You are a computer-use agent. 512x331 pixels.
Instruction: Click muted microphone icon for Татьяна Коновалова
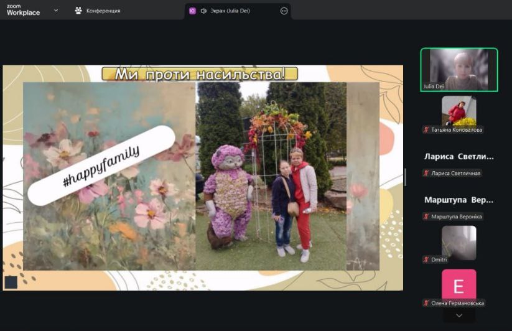pyautogui.click(x=426, y=130)
